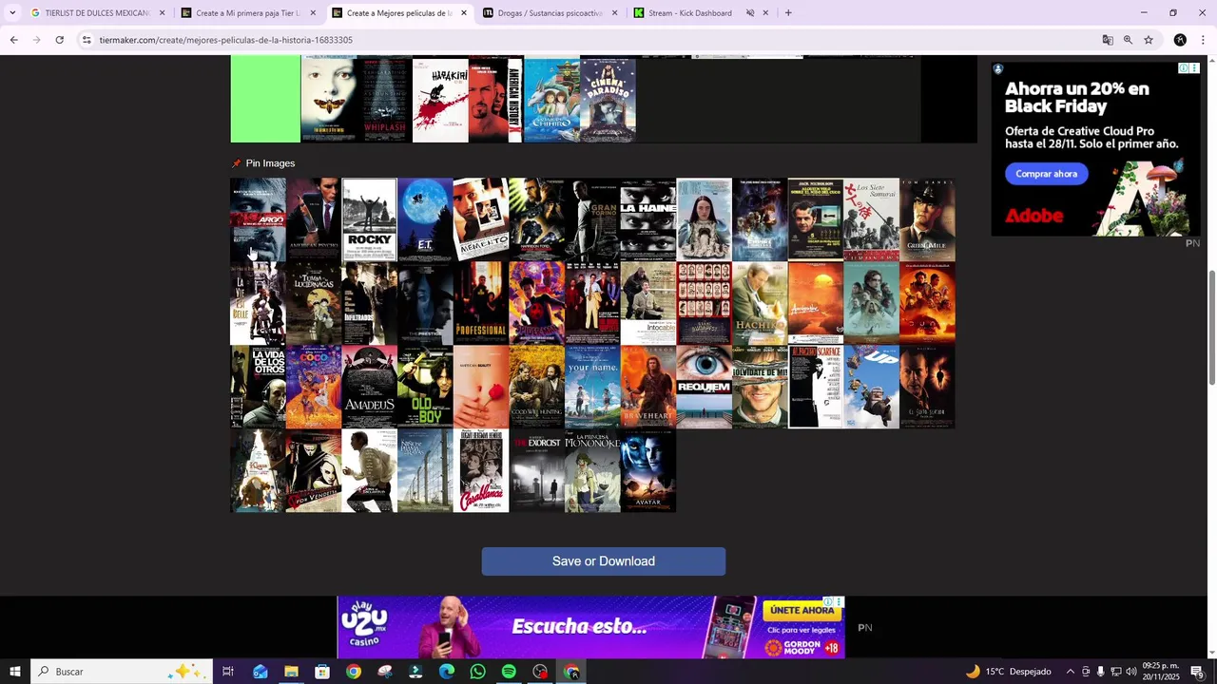Select the Whiplash poster in tier row
Image resolution: width=1217 pixels, height=684 pixels.
coord(385,100)
